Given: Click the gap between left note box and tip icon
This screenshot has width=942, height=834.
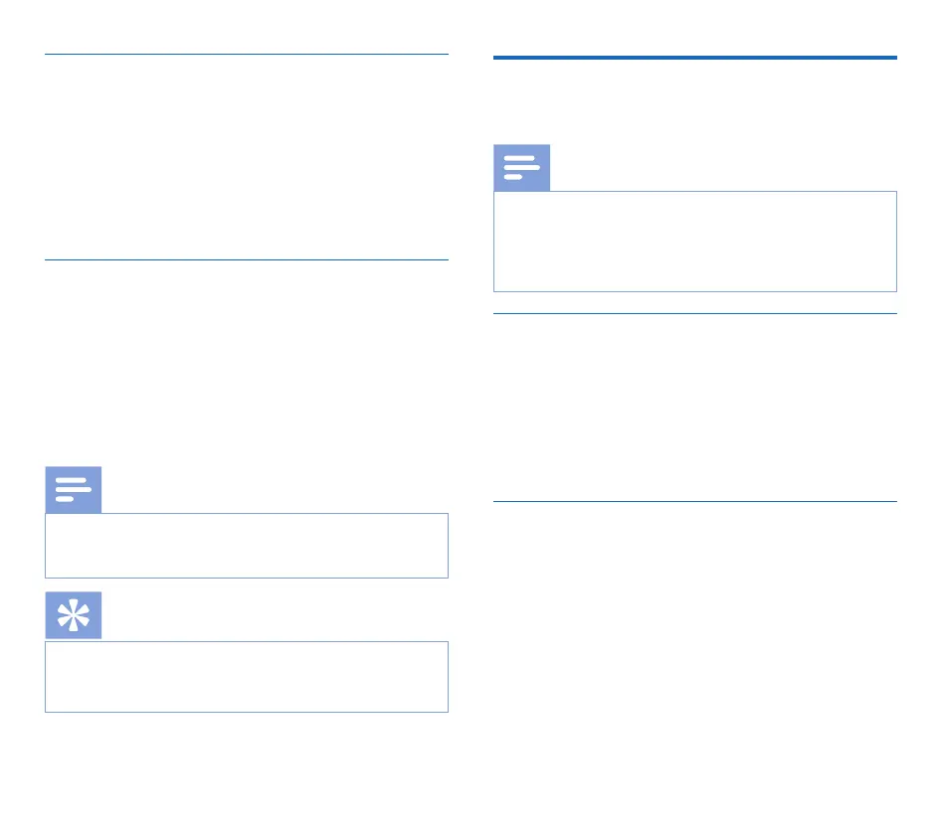Looking at the screenshot, I should 246,586.
